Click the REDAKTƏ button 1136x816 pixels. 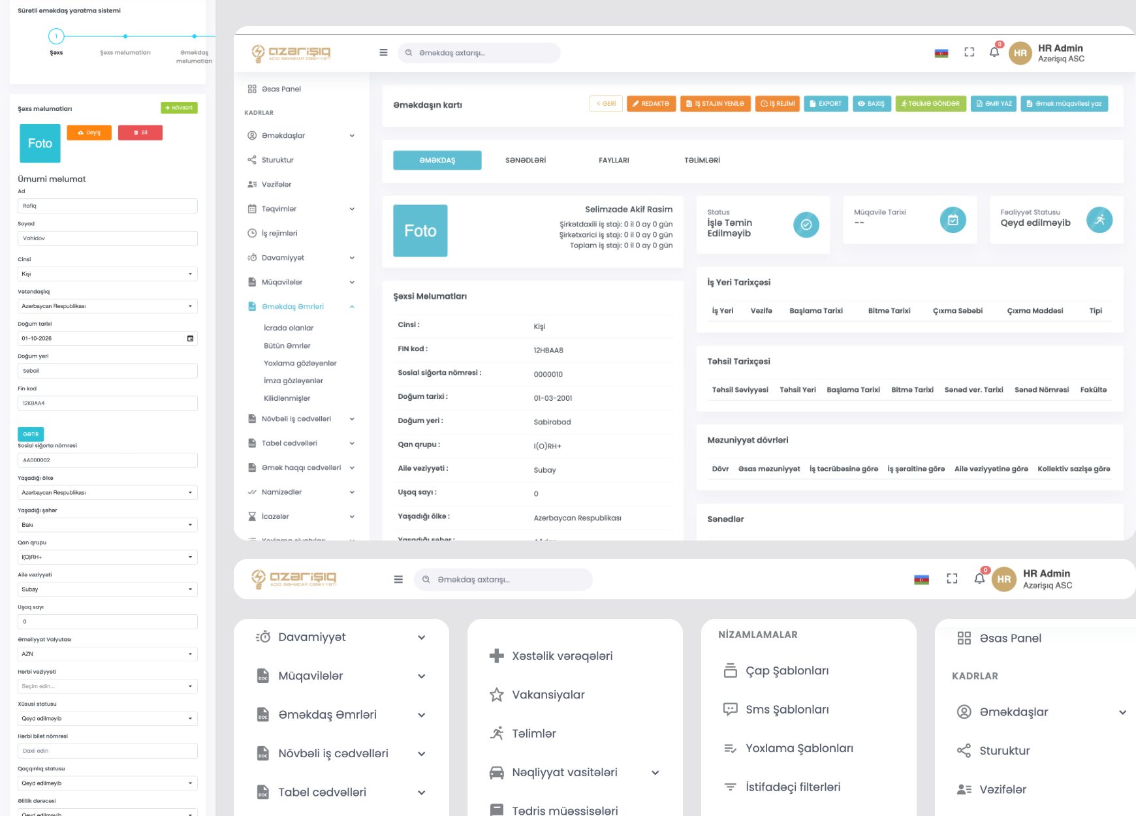pos(651,104)
